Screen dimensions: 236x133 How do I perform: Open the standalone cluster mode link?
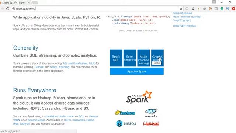[x=59, y=116]
